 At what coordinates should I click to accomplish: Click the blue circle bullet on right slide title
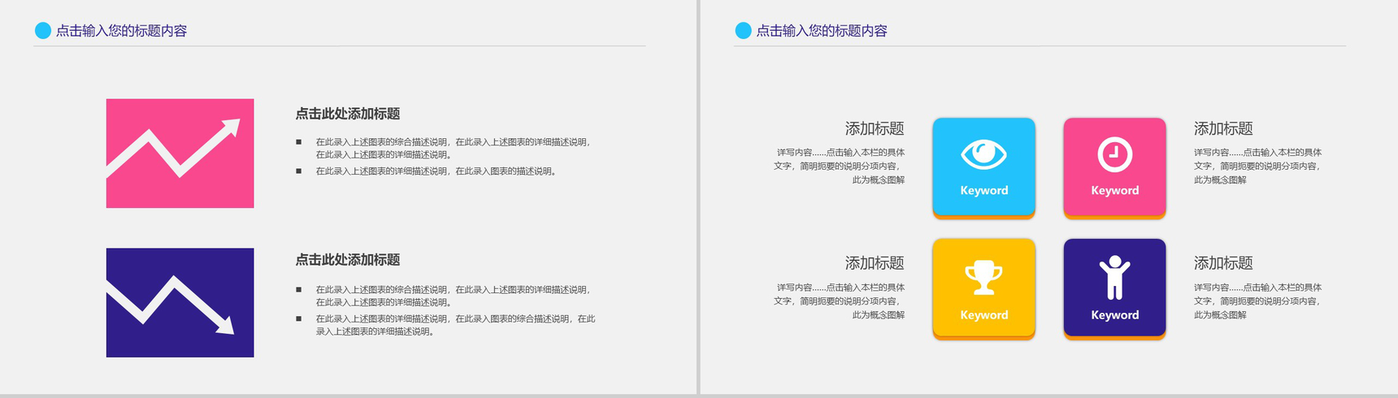point(743,31)
